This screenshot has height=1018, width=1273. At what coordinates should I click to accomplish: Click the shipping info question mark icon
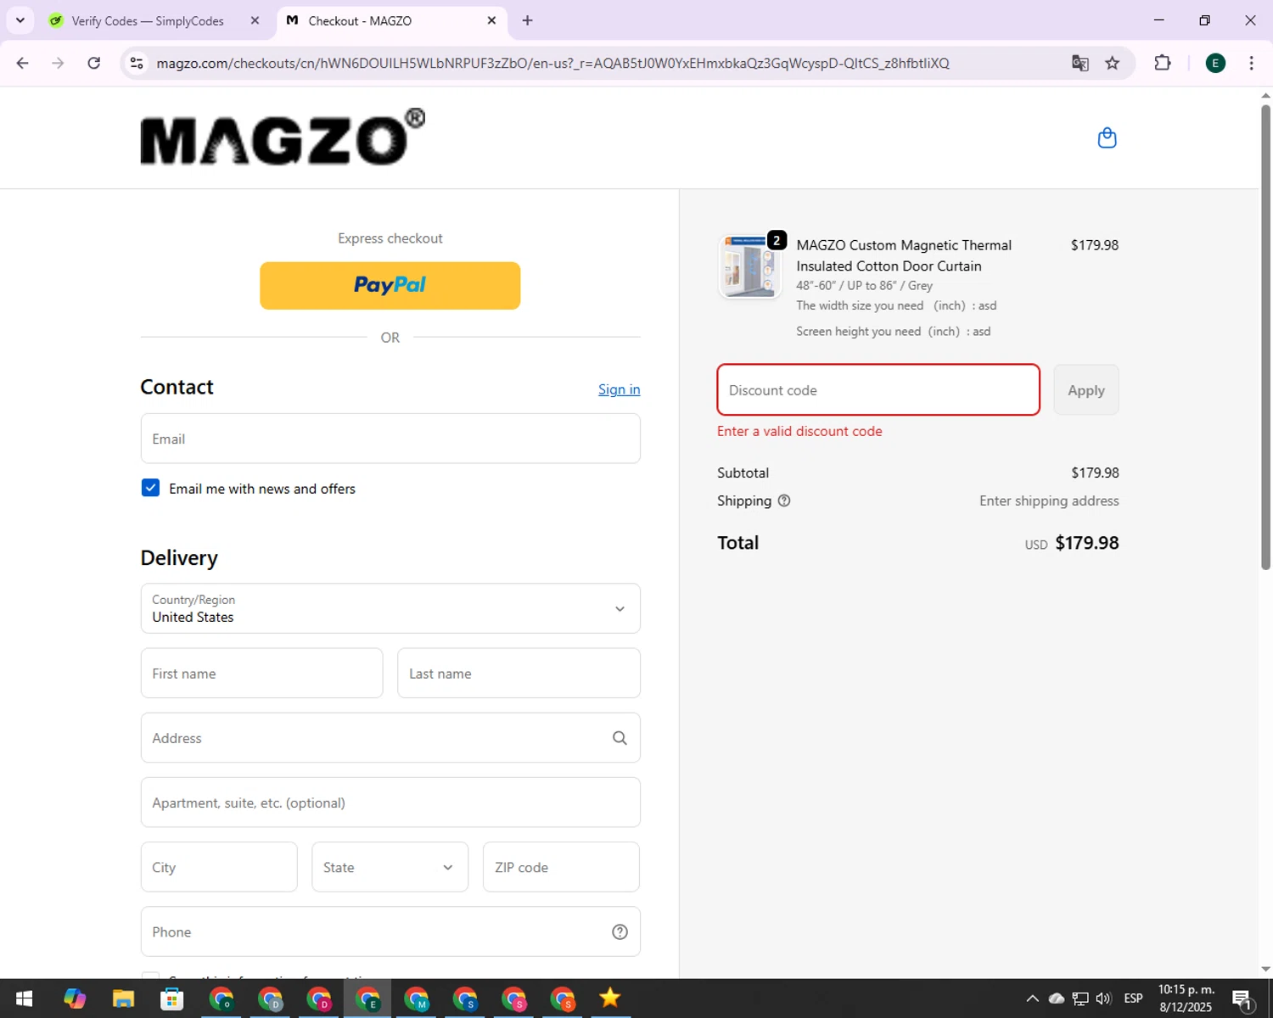[784, 501]
